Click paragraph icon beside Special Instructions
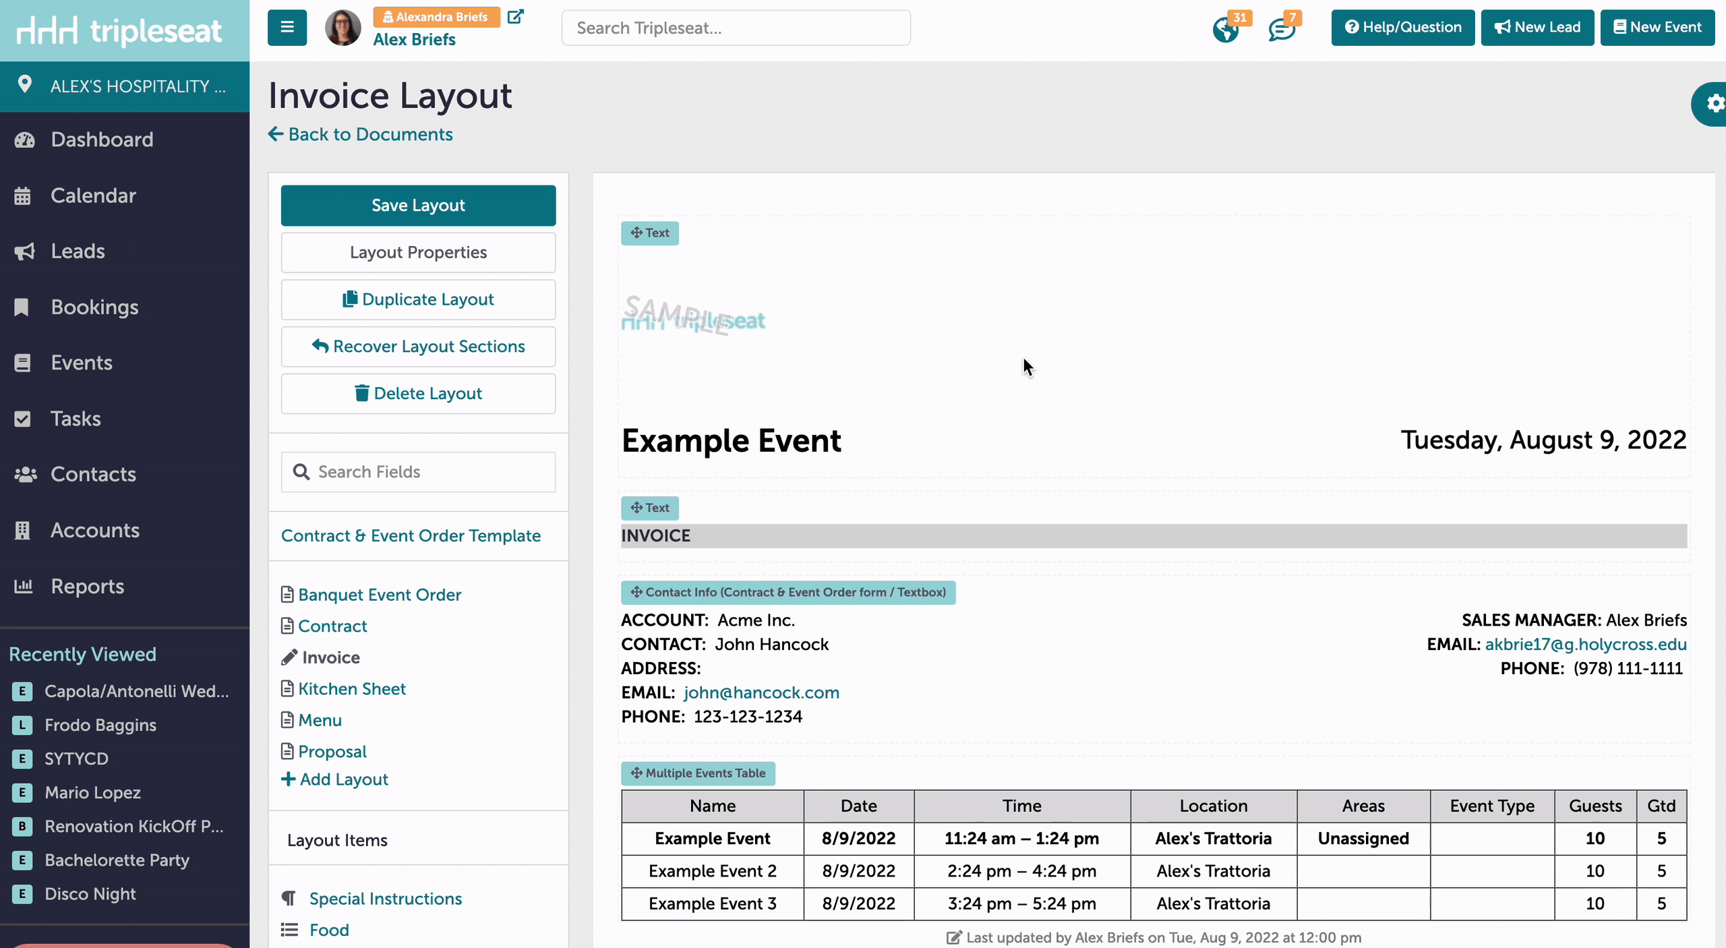1726x948 pixels. [289, 899]
